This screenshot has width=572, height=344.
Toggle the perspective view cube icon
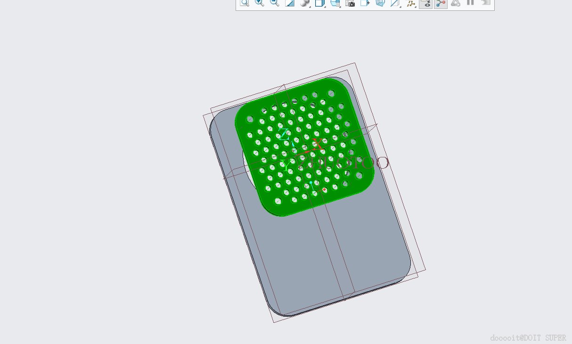(x=380, y=3)
